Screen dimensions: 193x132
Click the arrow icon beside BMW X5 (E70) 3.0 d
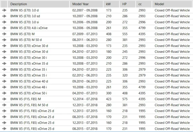coord(4,11)
